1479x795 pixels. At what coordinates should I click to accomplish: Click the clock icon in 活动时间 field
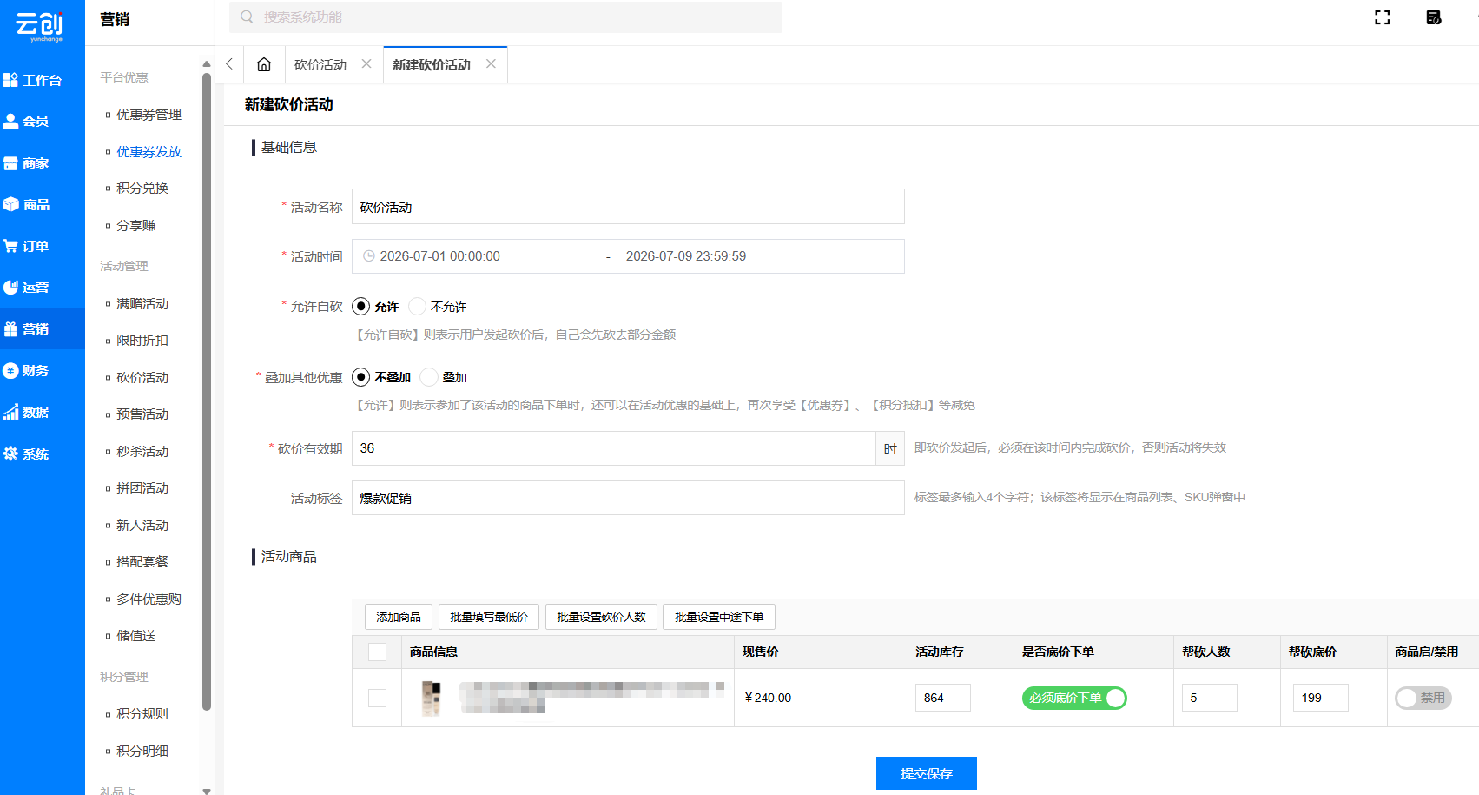(x=369, y=256)
